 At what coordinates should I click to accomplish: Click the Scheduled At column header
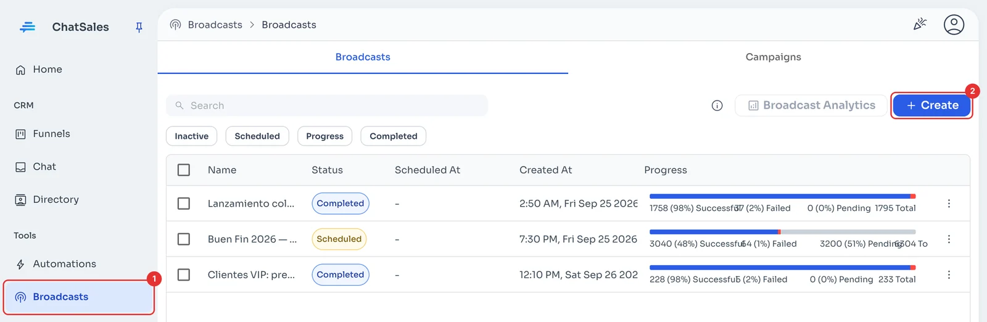tap(427, 170)
